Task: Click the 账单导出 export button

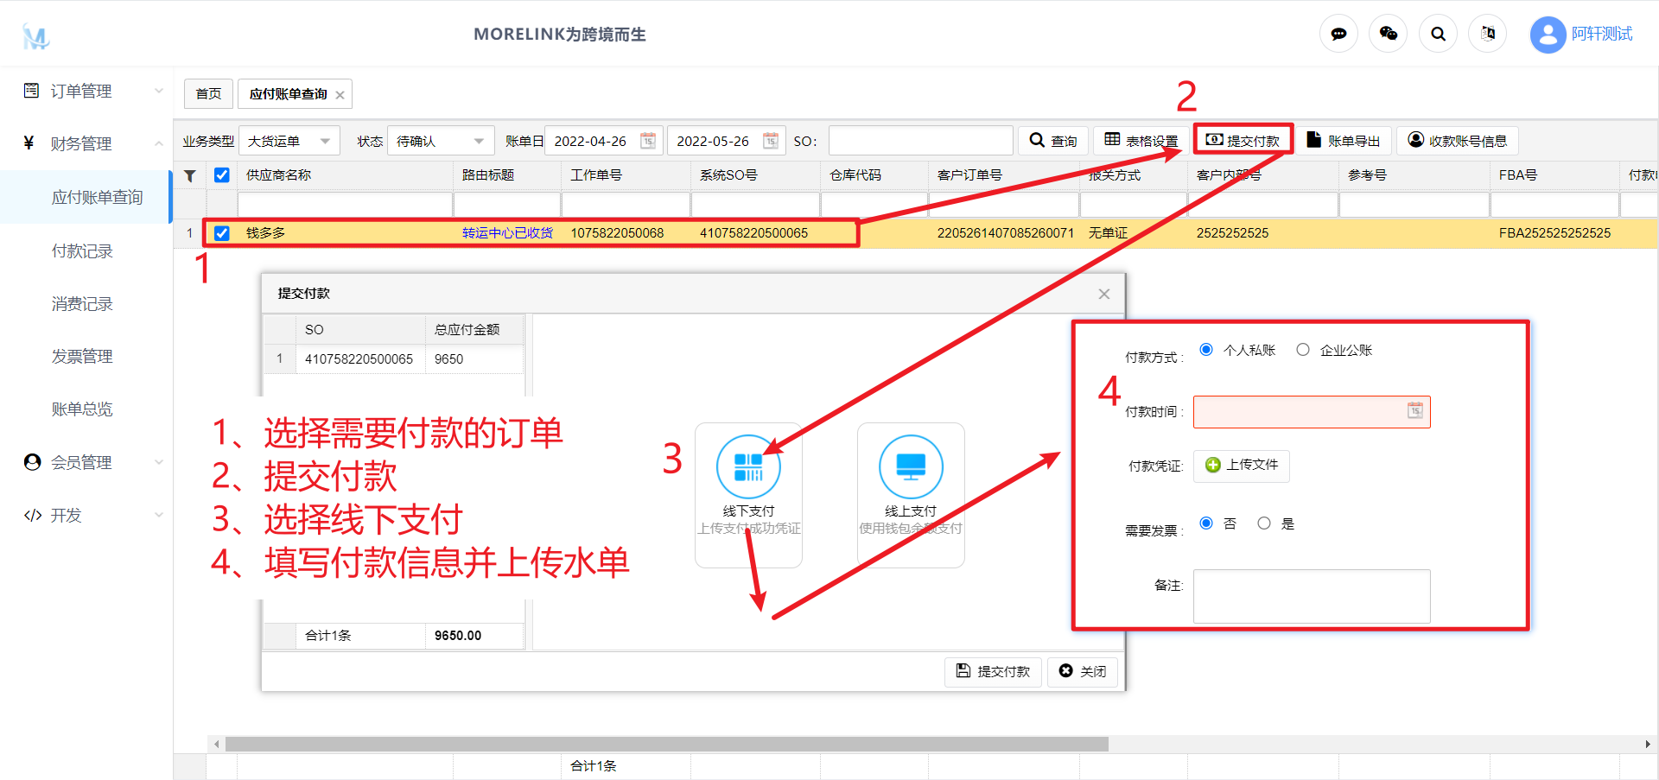Action: (1343, 141)
